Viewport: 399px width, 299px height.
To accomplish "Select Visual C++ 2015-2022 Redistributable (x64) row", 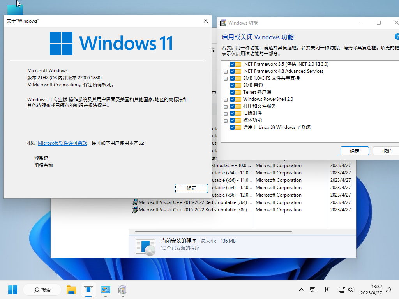I will [242, 202].
